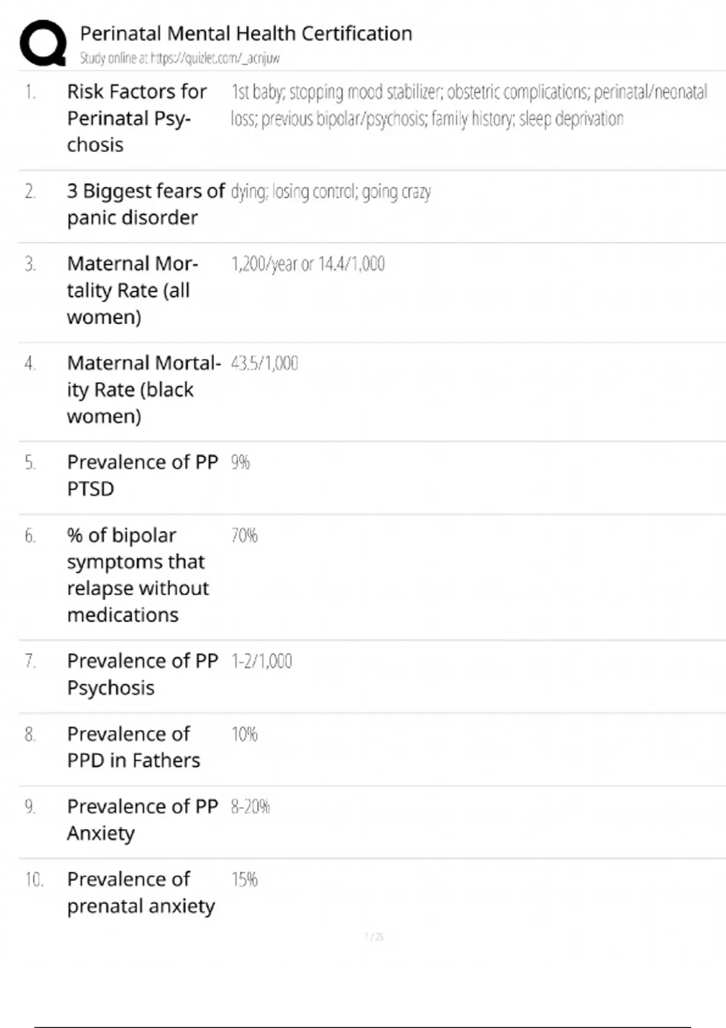Click the Perinatal Mental Health Certification title

click(x=246, y=33)
